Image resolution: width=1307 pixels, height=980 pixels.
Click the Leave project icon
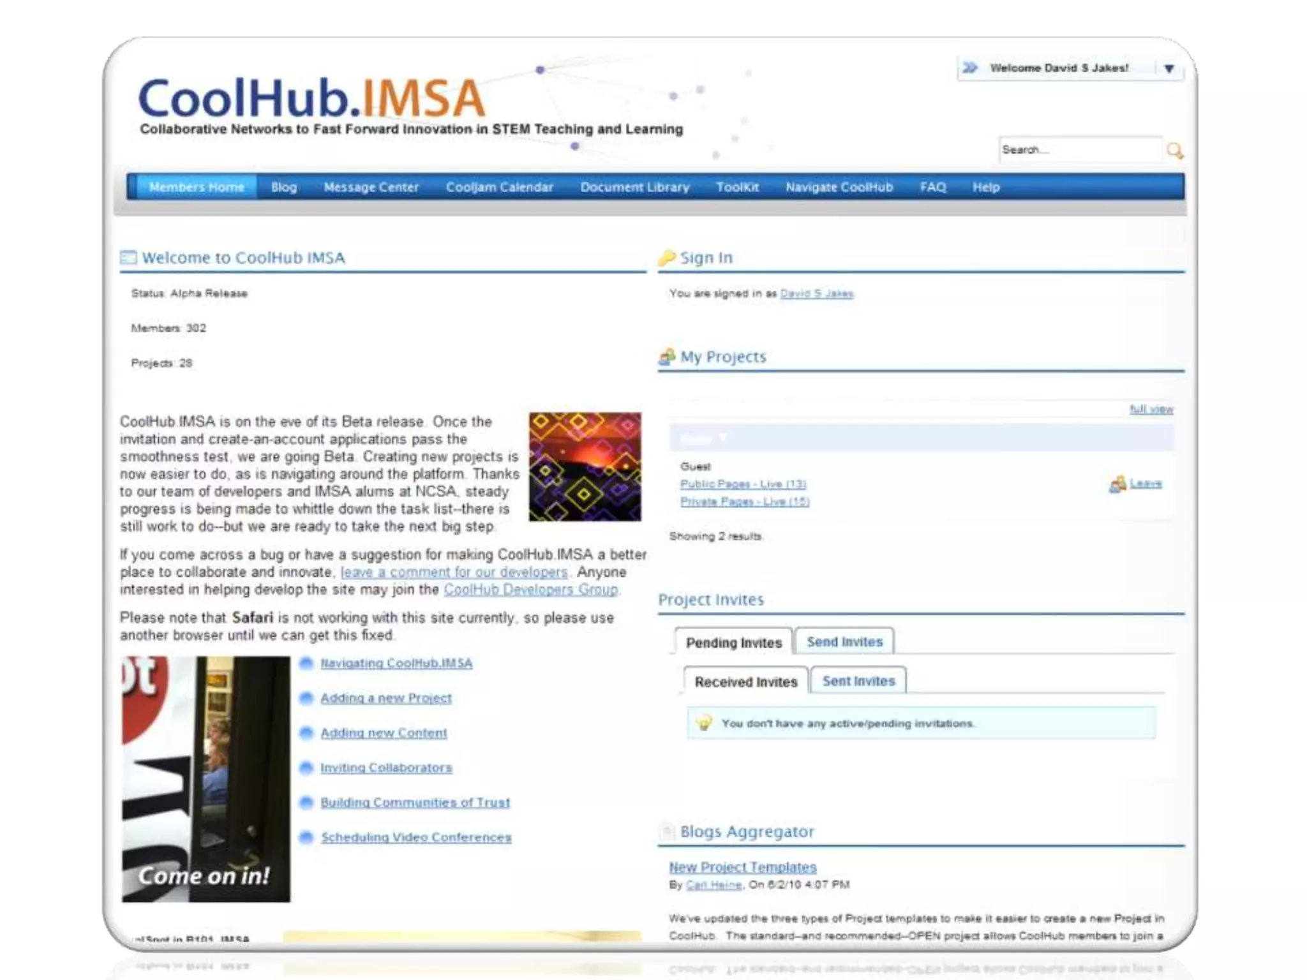click(x=1117, y=484)
